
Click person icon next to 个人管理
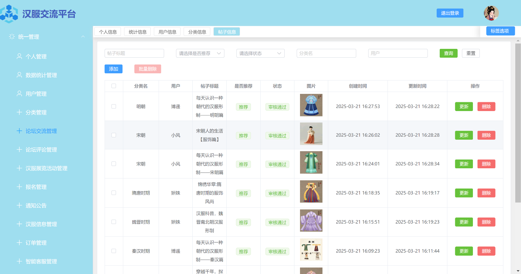(19, 56)
